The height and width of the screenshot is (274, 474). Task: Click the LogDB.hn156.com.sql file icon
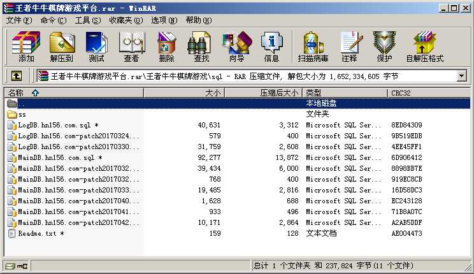tap(12, 125)
